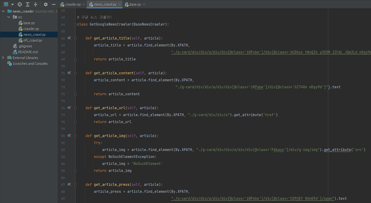Click the BaseNewsCrawler parent class reference
Viewport: 371px width, 203px height.
click(150, 24)
